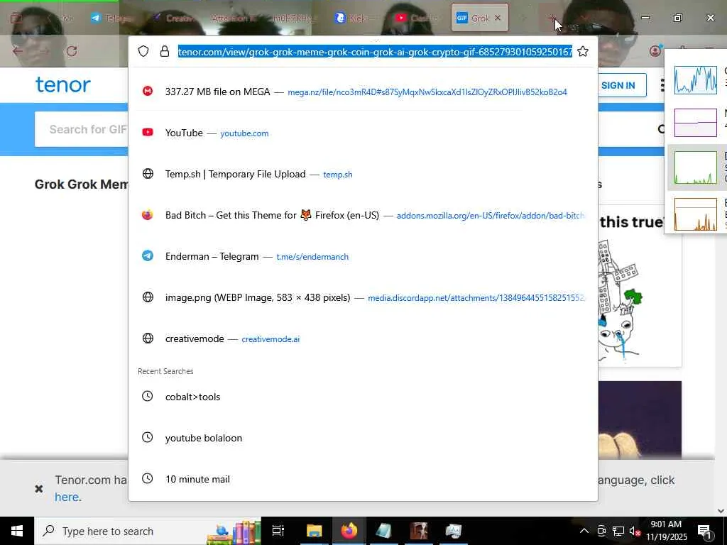Click the tenor logo
The width and height of the screenshot is (727, 545).
[63, 85]
